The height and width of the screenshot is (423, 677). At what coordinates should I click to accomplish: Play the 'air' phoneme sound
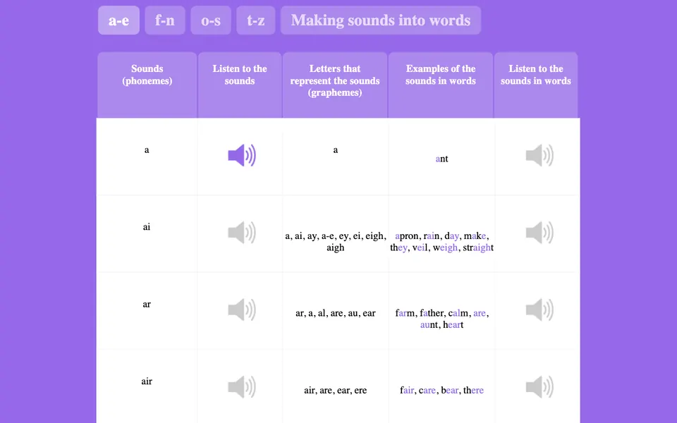click(242, 387)
